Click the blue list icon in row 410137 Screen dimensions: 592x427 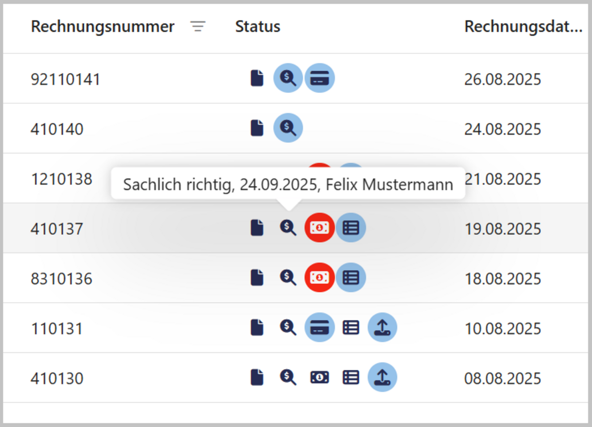(x=351, y=228)
